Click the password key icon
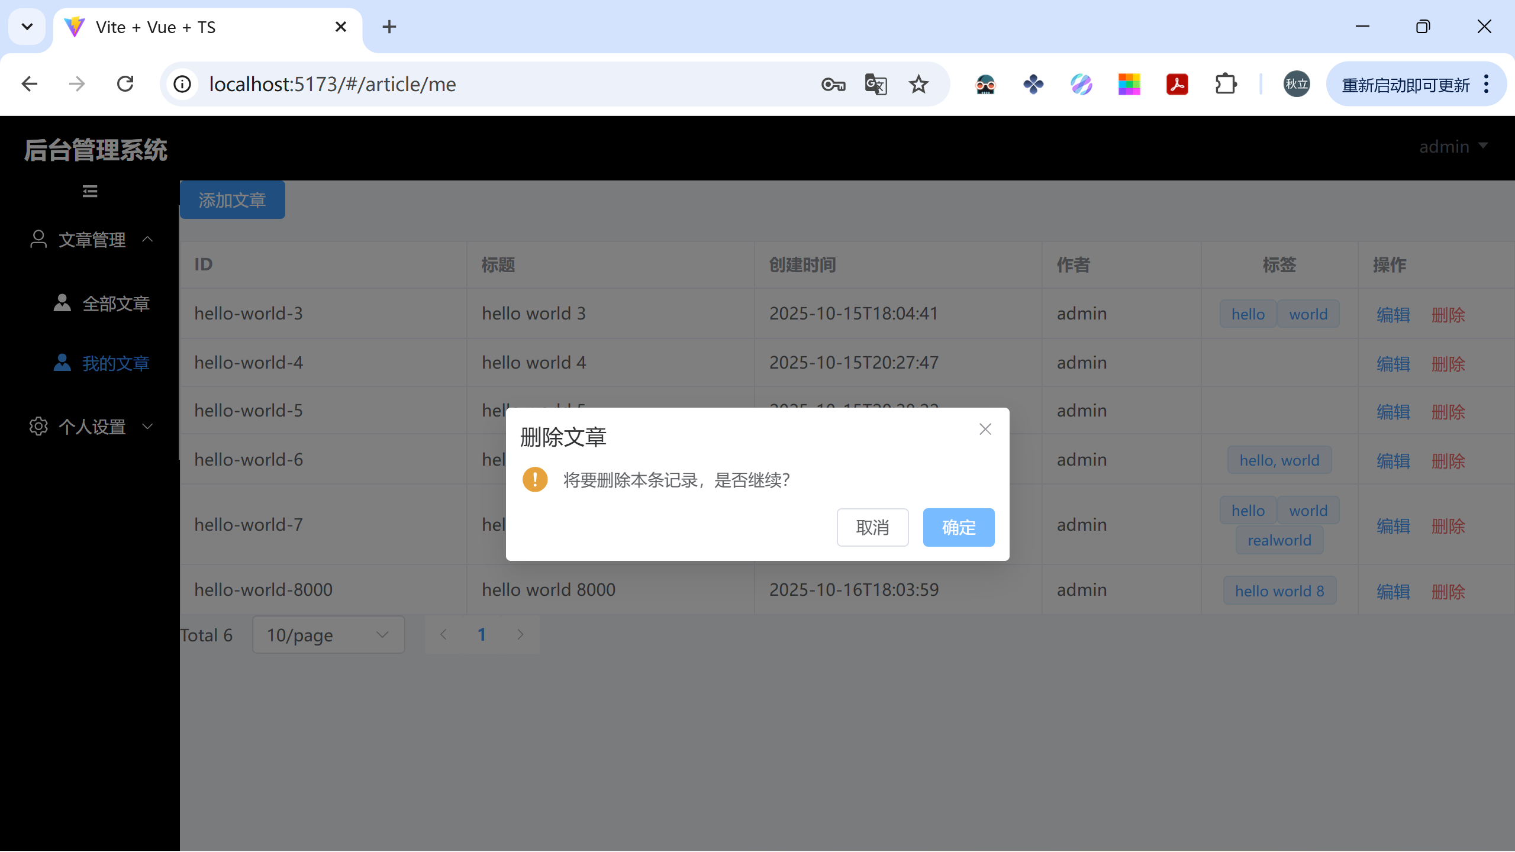This screenshot has height=852, width=1515. (x=833, y=85)
